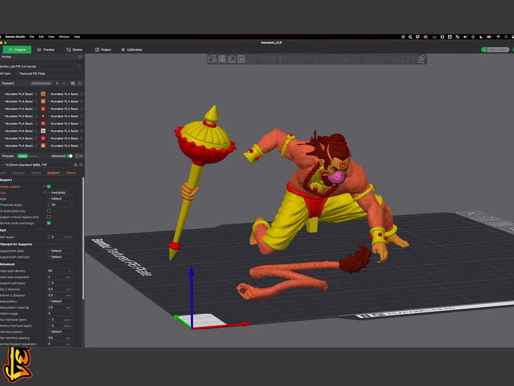Switch to the Calibration tab
The image size is (514, 386).
[x=132, y=50]
